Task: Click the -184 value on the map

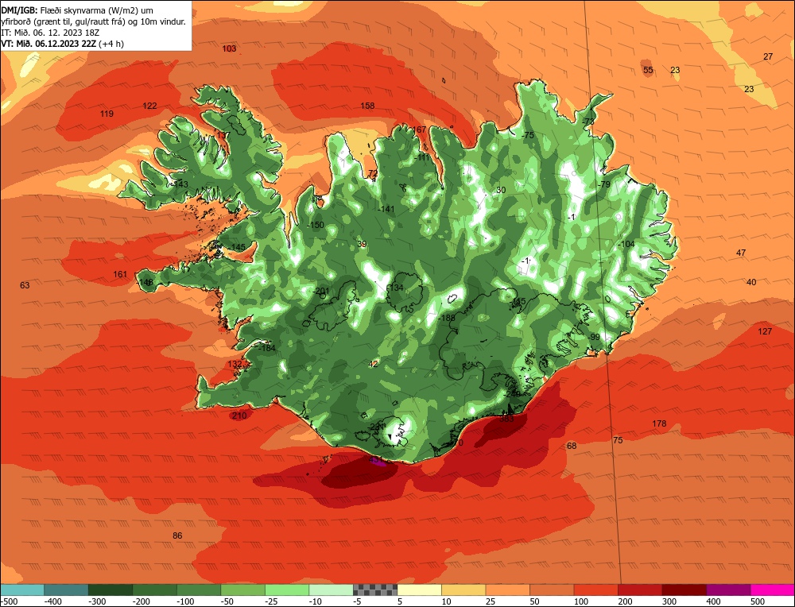Action: [266, 348]
